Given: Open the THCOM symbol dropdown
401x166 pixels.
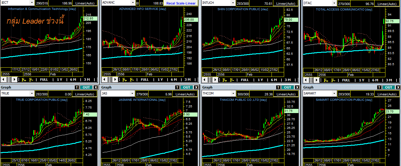Looking at the screenshot, I should (233, 94).
